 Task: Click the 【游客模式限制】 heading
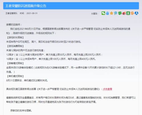click(x=15, y=63)
